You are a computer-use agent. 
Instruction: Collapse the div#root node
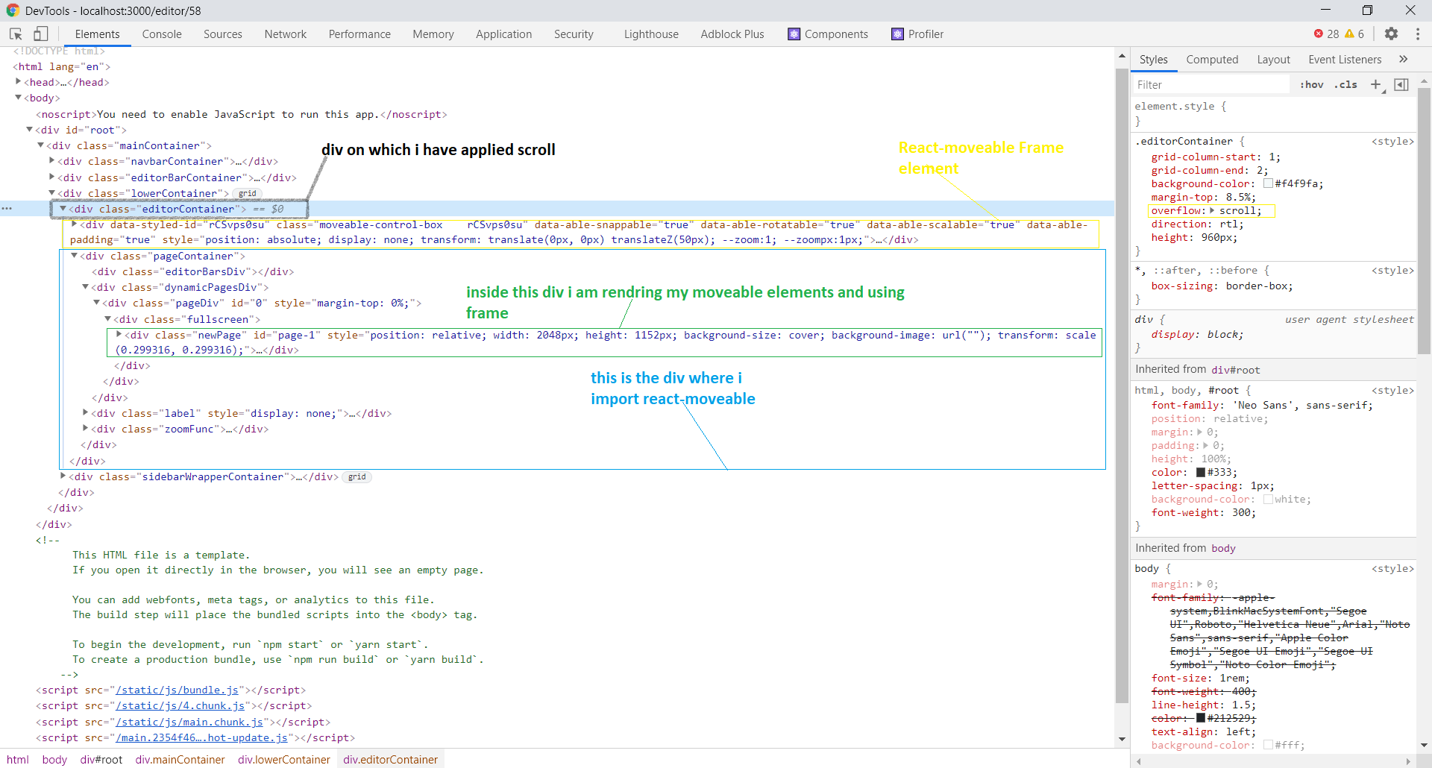[x=29, y=130]
